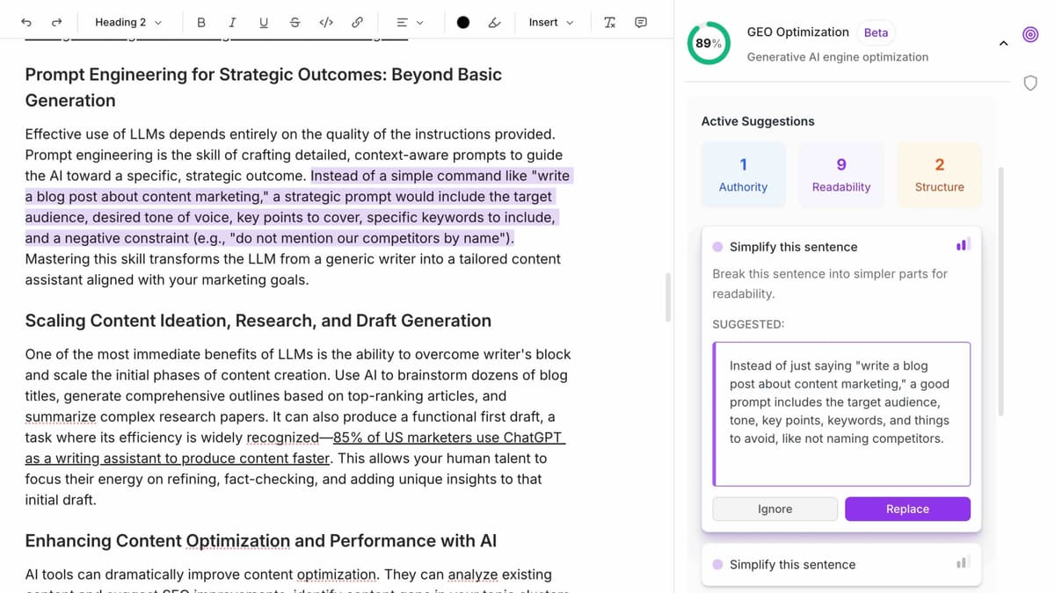This screenshot has width=1055, height=593.
Task: Clear formatting with the Tx icon
Action: [610, 22]
